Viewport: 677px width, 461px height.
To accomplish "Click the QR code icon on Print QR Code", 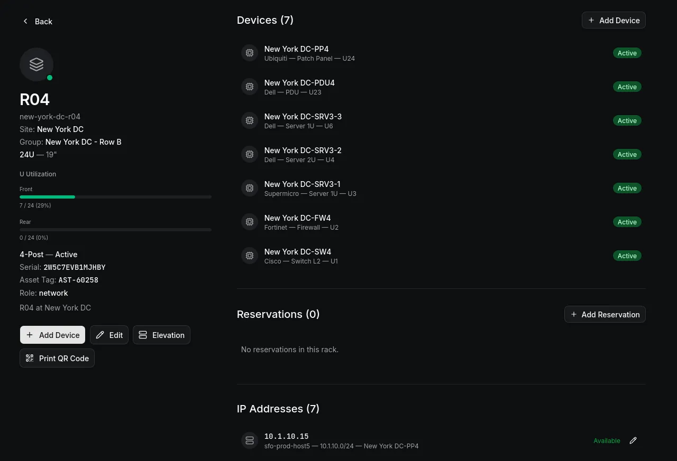I will [x=30, y=358].
